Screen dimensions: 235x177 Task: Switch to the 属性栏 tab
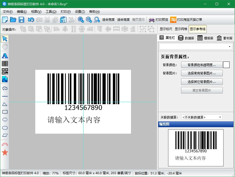pos(167,38)
